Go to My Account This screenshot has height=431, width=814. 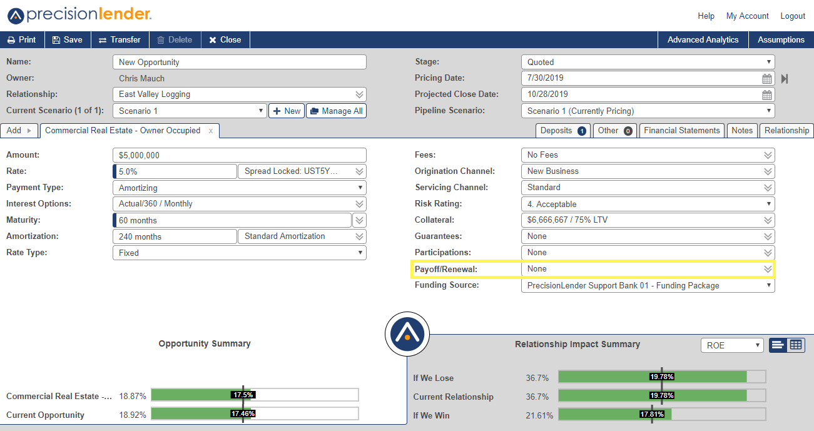pos(747,16)
